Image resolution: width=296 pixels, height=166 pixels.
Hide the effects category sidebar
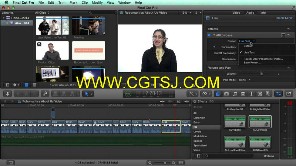coord(198,156)
